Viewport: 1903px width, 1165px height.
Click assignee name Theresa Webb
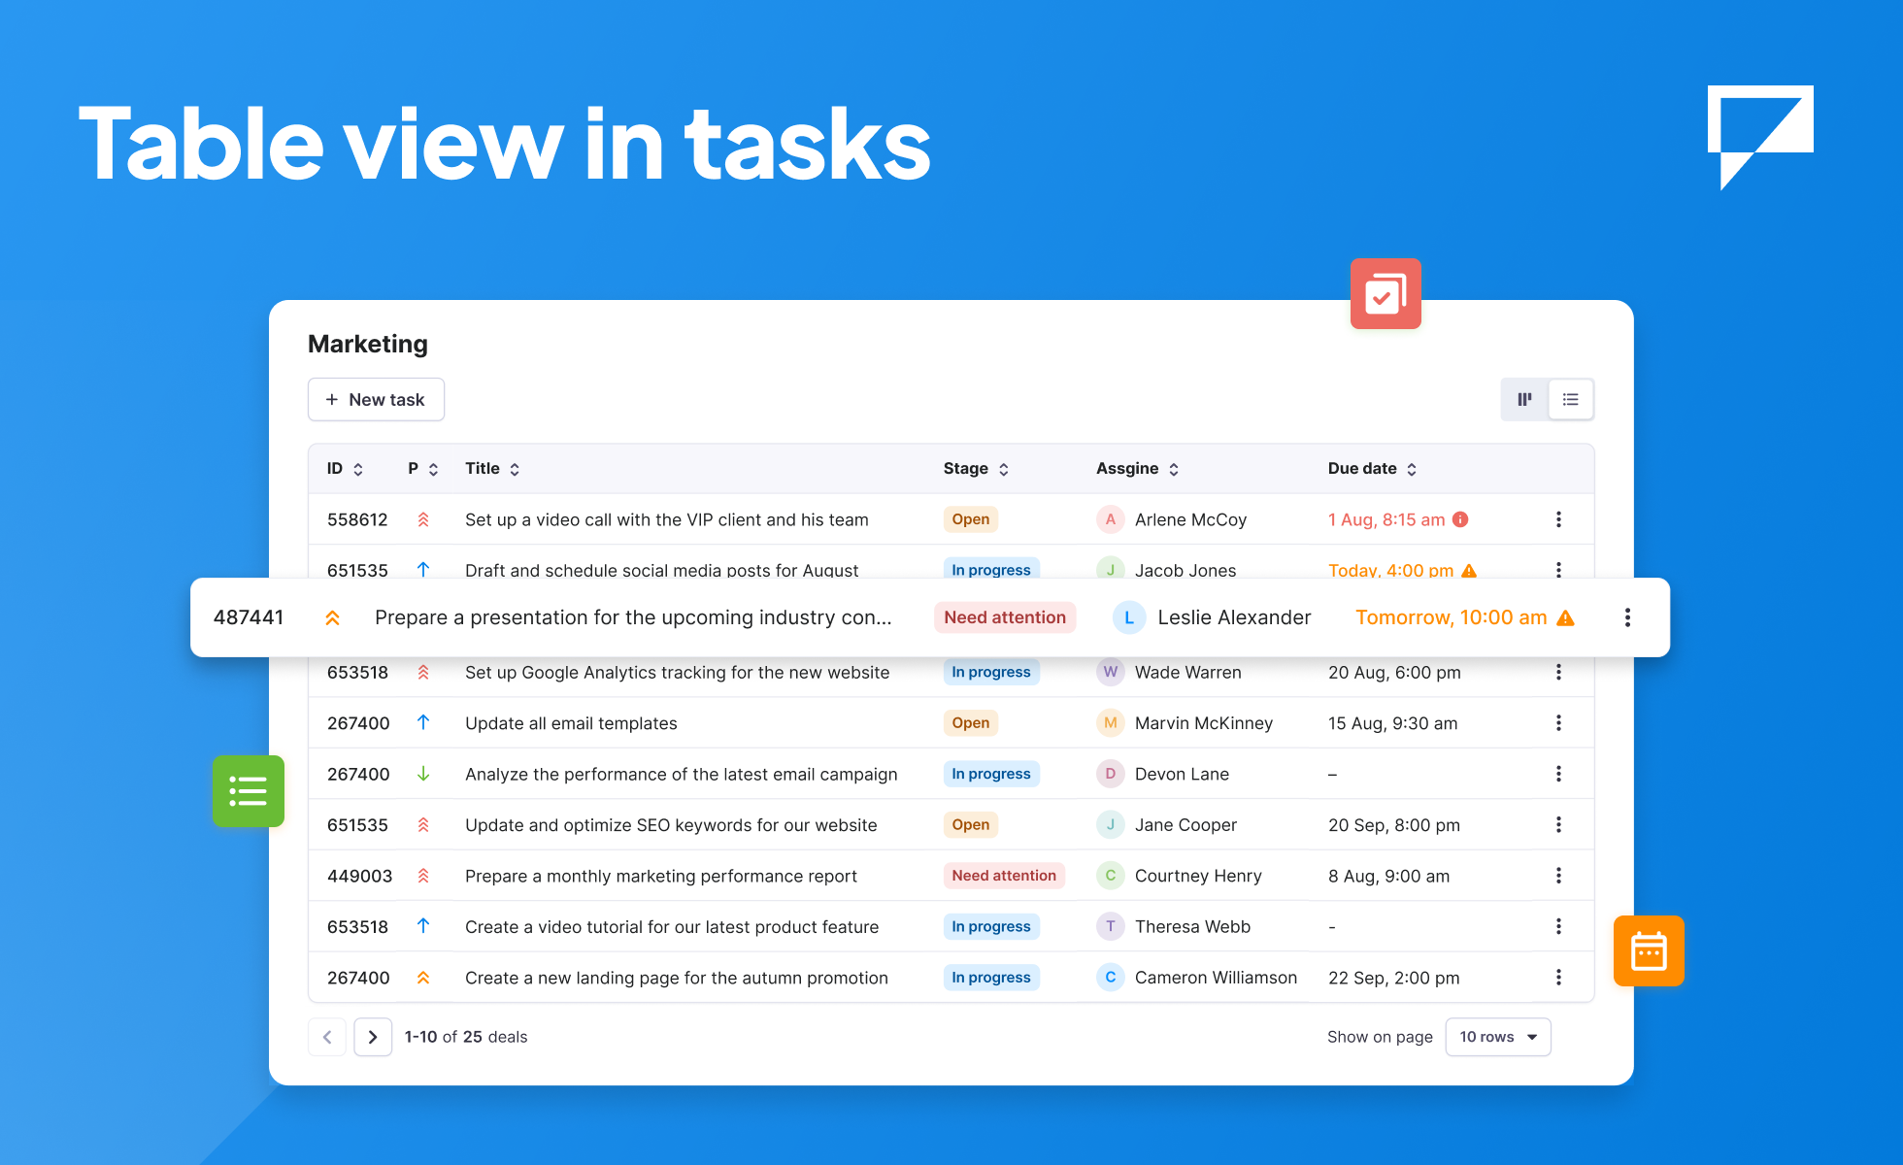pyautogui.click(x=1192, y=927)
